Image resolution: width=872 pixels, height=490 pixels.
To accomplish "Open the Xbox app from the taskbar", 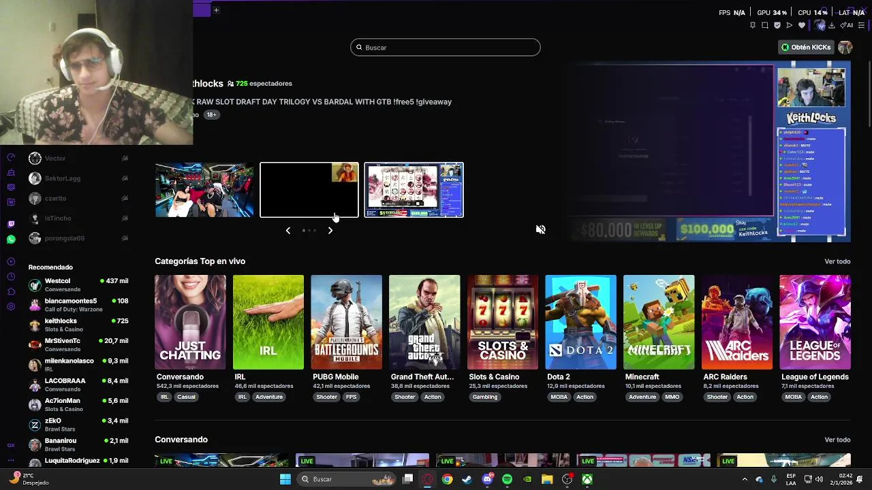I will tap(587, 479).
